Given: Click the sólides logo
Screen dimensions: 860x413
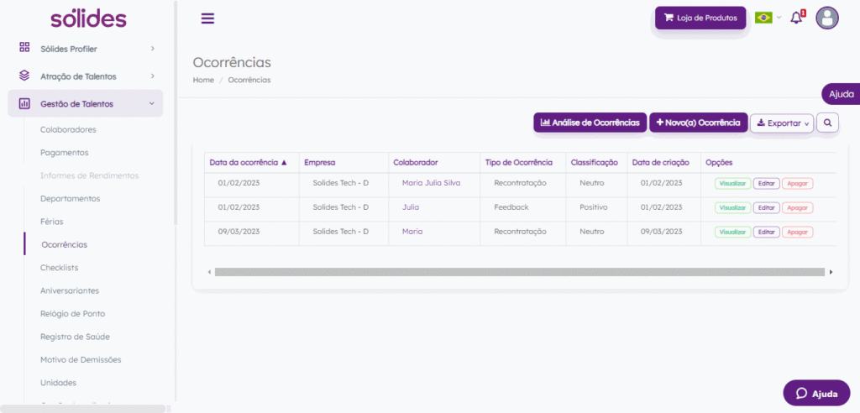Looking at the screenshot, I should click(x=88, y=18).
